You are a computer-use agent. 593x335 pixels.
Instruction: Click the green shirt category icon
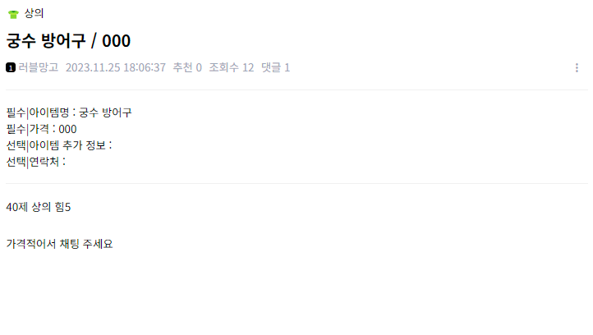pyautogui.click(x=13, y=14)
